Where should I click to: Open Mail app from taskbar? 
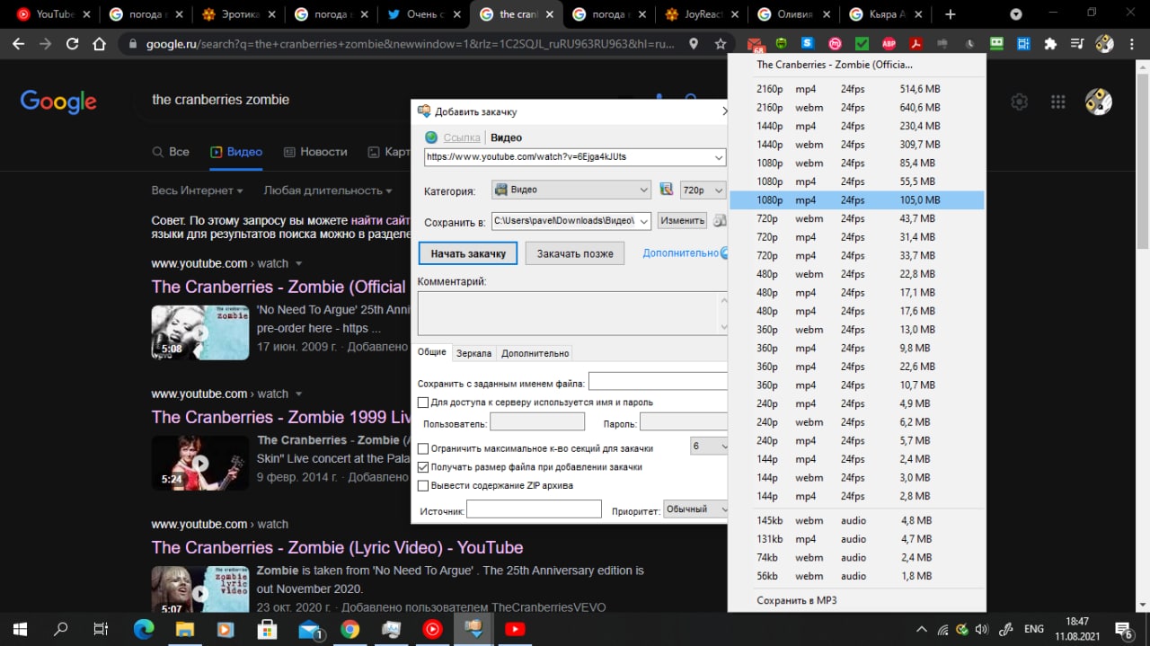[309, 629]
